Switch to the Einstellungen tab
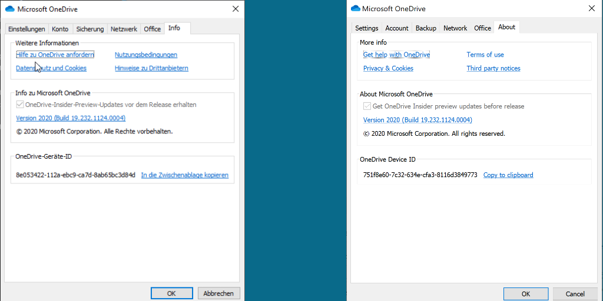Screen dimensions: 603x301 [x=26, y=29]
